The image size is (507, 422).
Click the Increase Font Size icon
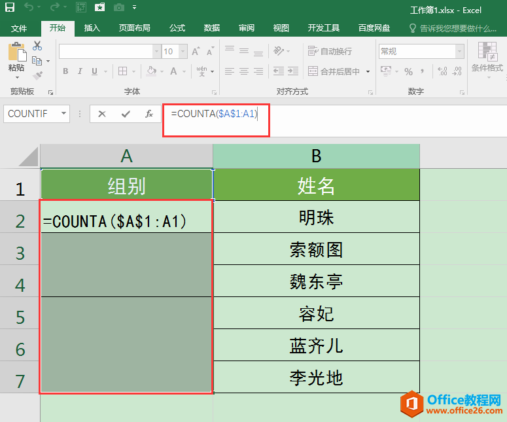coord(196,51)
